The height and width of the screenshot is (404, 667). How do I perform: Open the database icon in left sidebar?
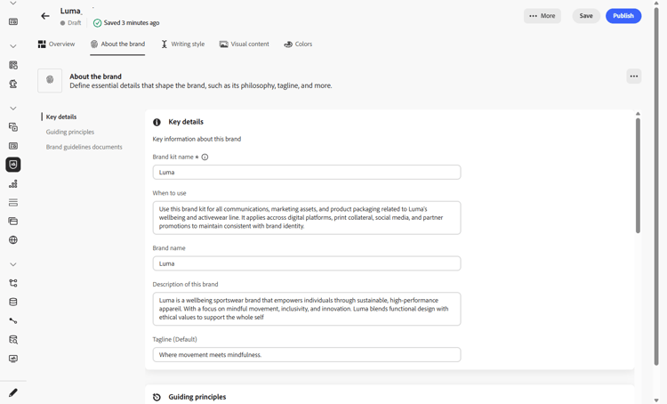pos(13,303)
